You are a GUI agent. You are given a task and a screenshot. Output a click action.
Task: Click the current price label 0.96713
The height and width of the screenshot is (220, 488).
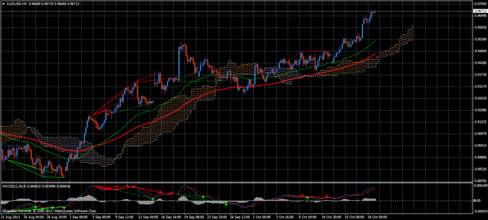[x=479, y=11]
